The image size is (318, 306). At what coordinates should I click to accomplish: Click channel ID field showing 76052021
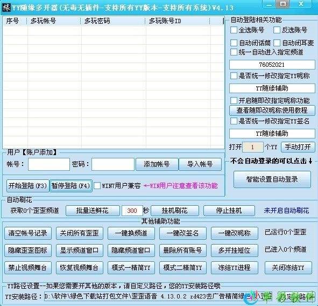tap(272, 65)
